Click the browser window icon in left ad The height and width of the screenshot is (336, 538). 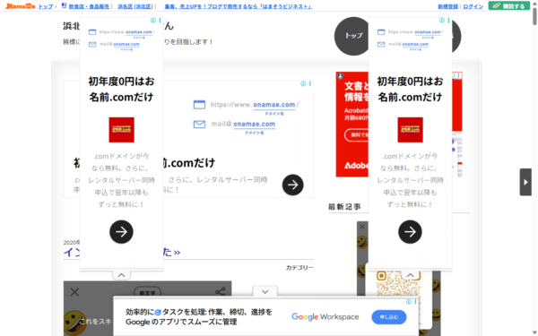(x=92, y=32)
